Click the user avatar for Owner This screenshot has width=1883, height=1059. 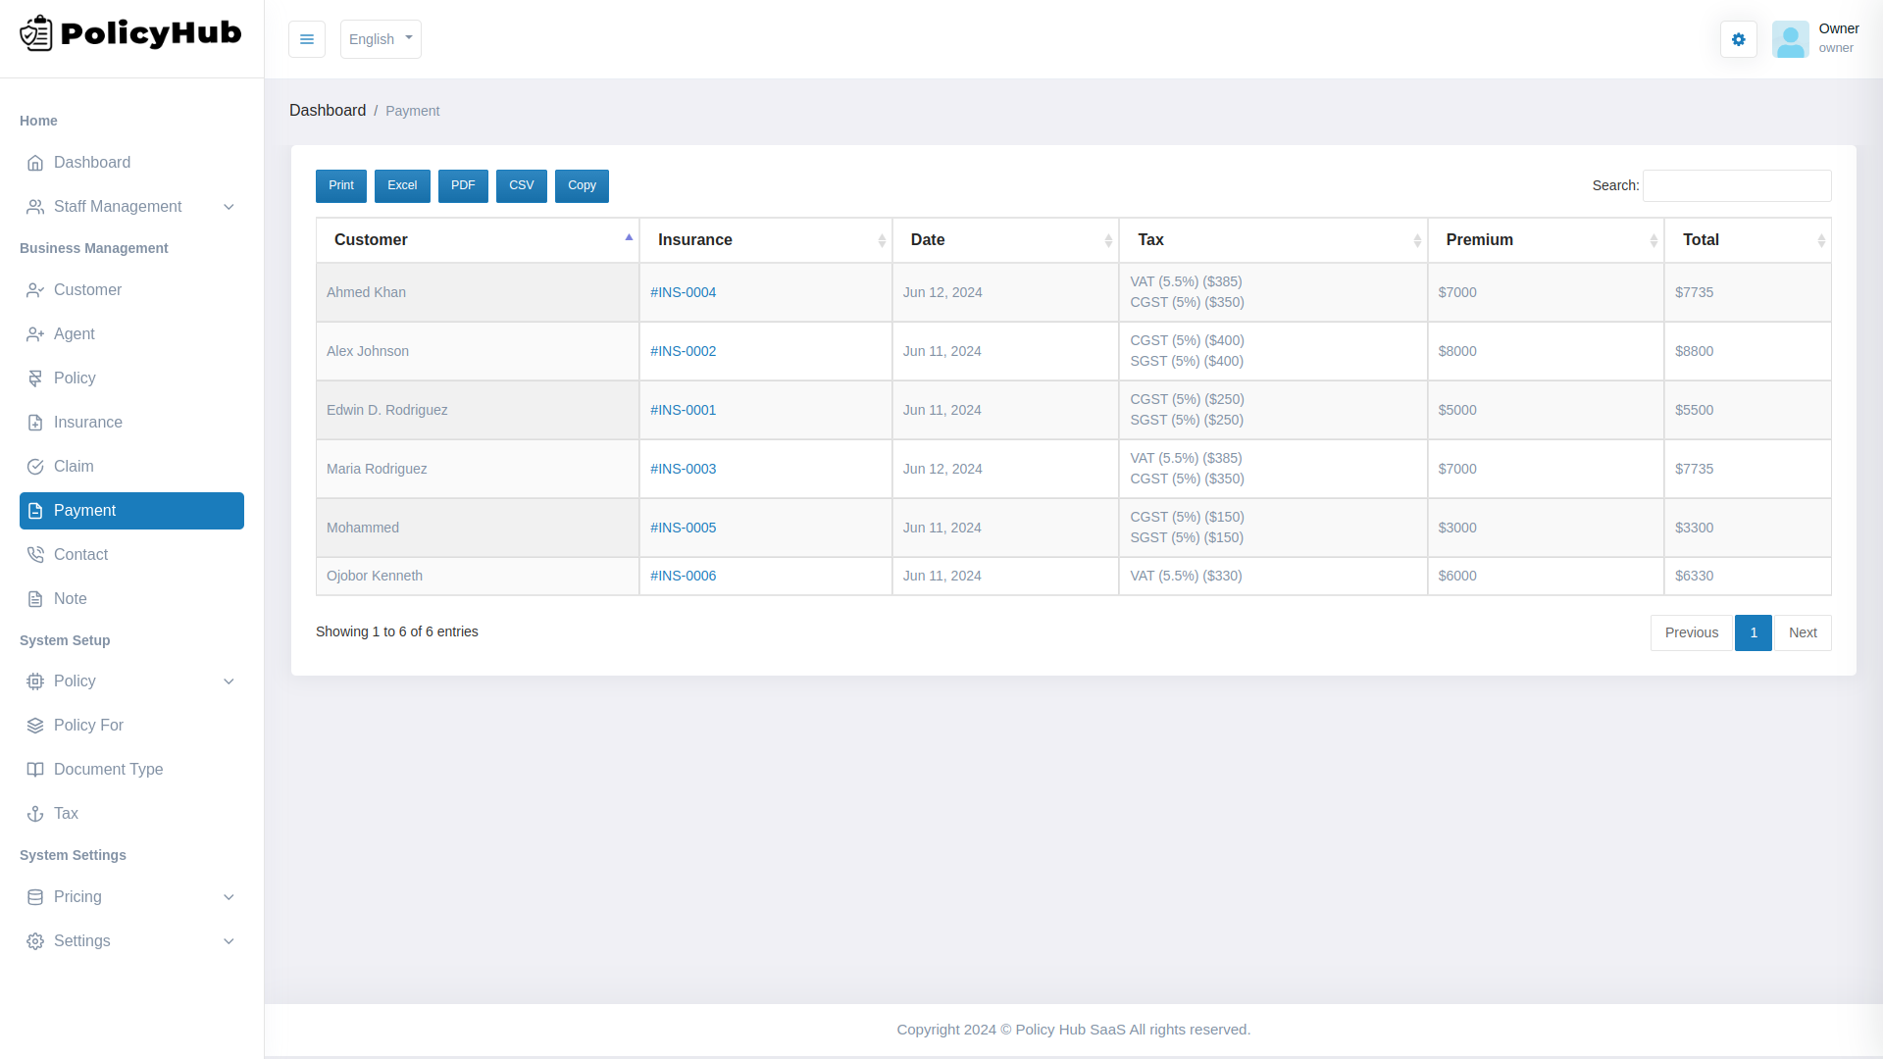click(1791, 39)
